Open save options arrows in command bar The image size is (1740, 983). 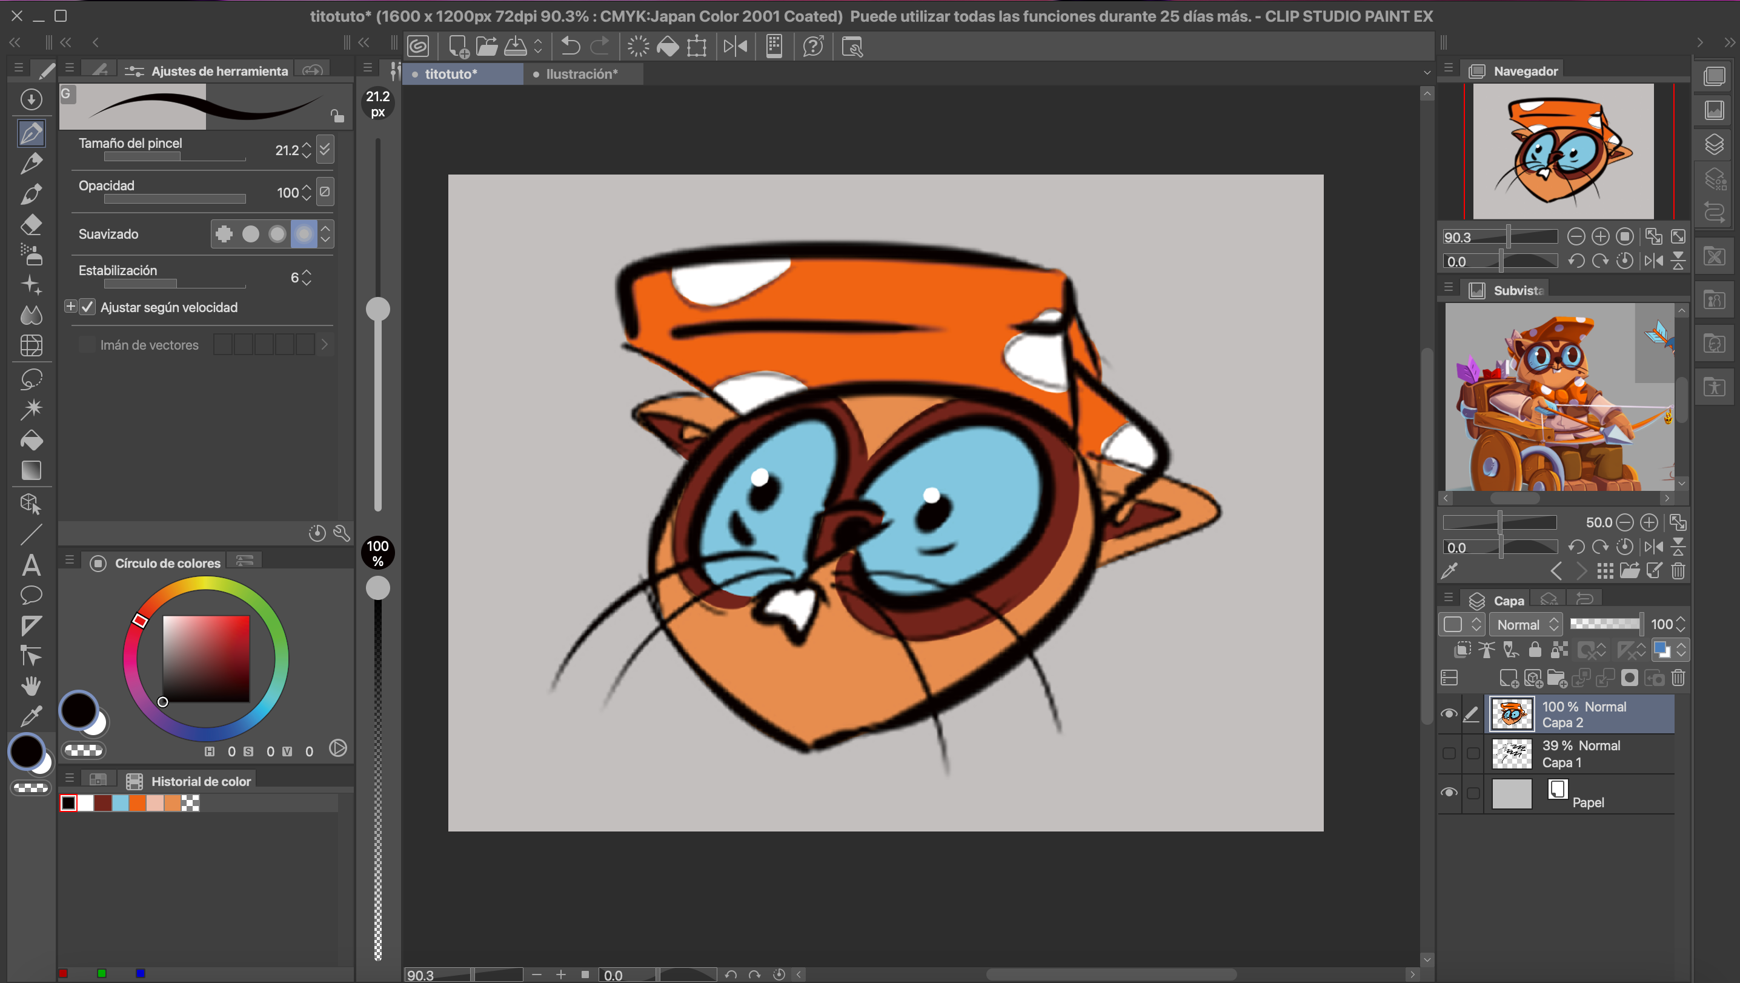(539, 46)
